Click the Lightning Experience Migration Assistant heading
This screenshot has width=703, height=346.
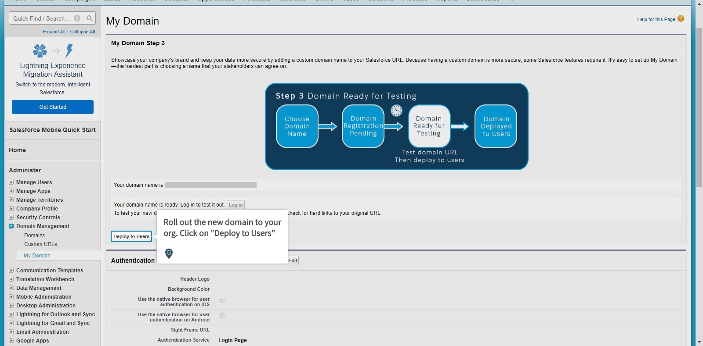click(53, 70)
